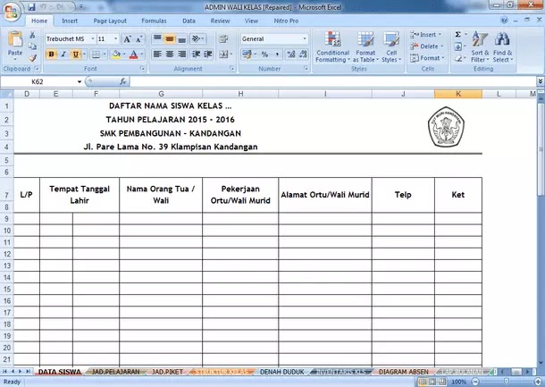
Task: Set Bottom Align for cells
Action: (181, 38)
